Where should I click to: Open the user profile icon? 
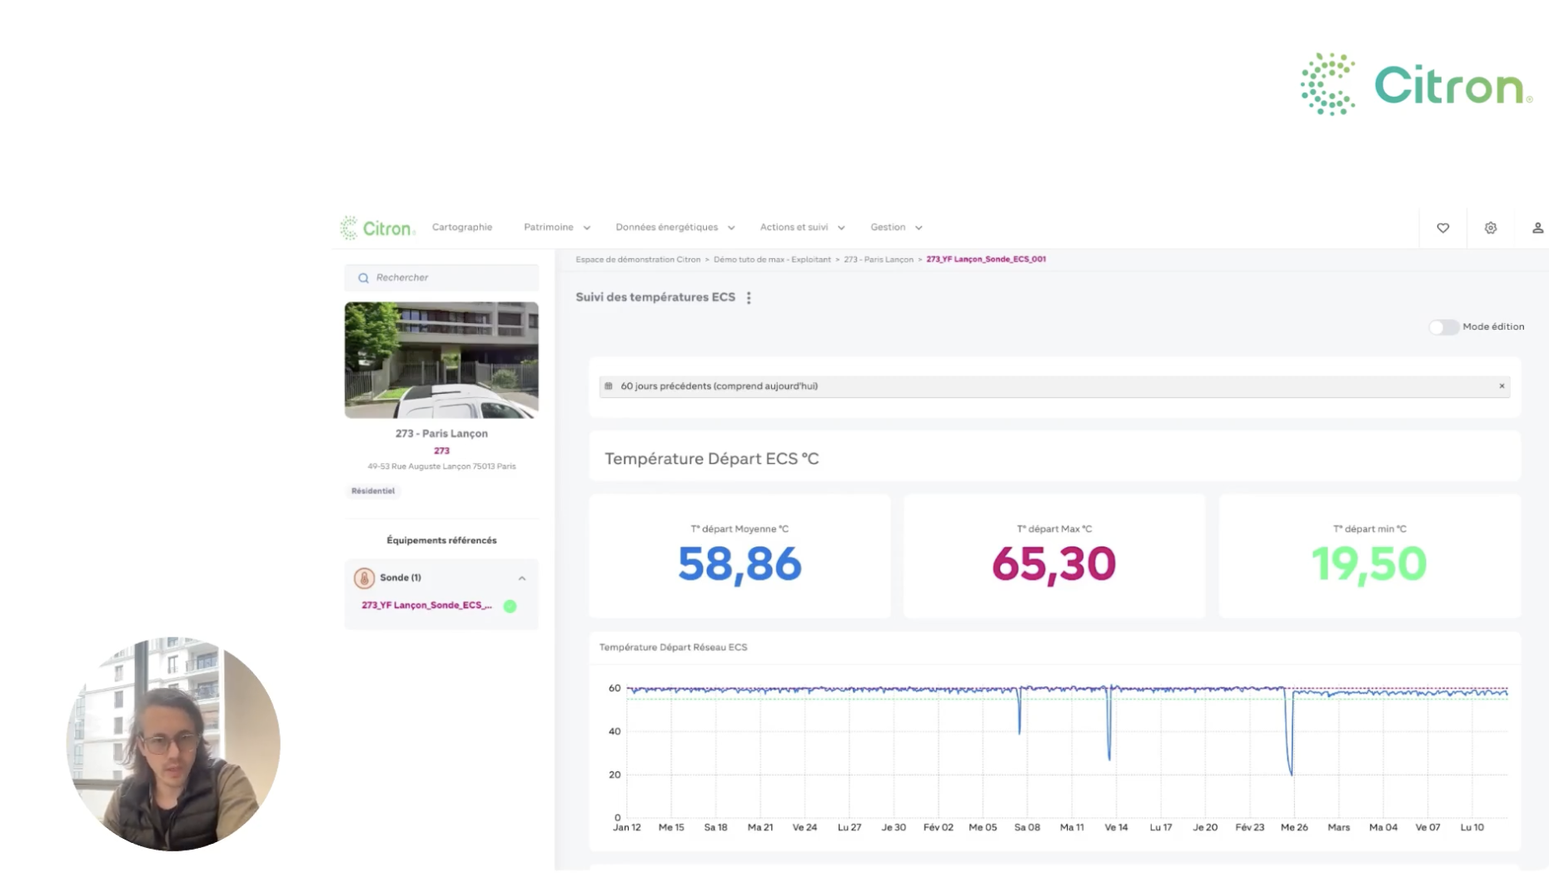click(x=1537, y=227)
